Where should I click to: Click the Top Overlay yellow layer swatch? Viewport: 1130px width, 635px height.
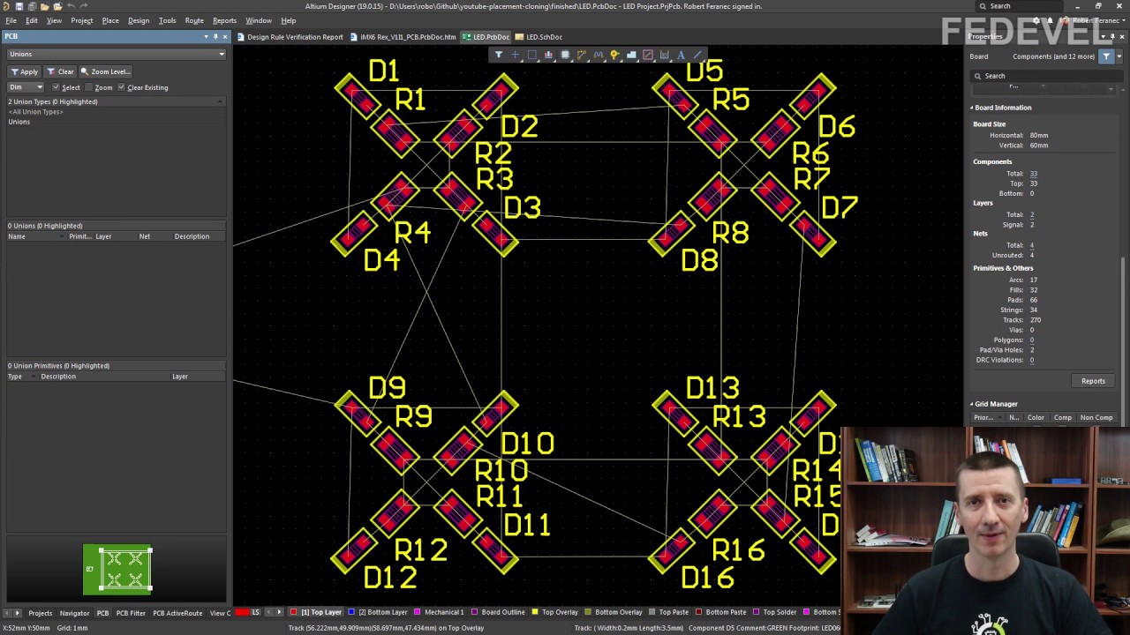click(x=535, y=612)
